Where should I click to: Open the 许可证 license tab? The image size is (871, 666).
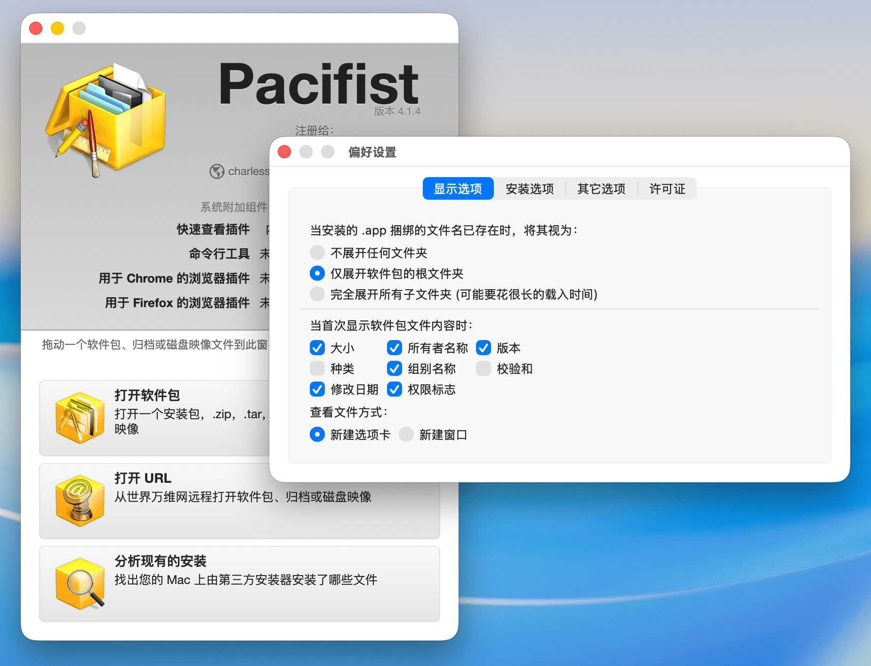tap(667, 189)
